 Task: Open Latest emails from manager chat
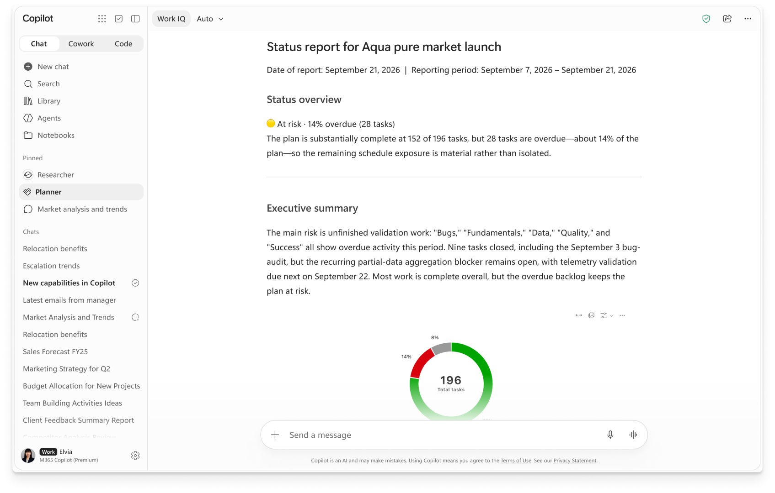(81, 300)
